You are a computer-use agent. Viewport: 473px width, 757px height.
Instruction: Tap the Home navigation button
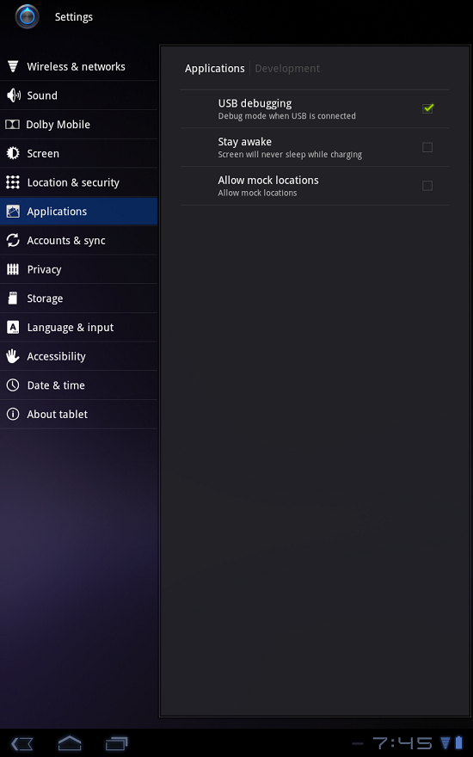pyautogui.click(x=70, y=743)
